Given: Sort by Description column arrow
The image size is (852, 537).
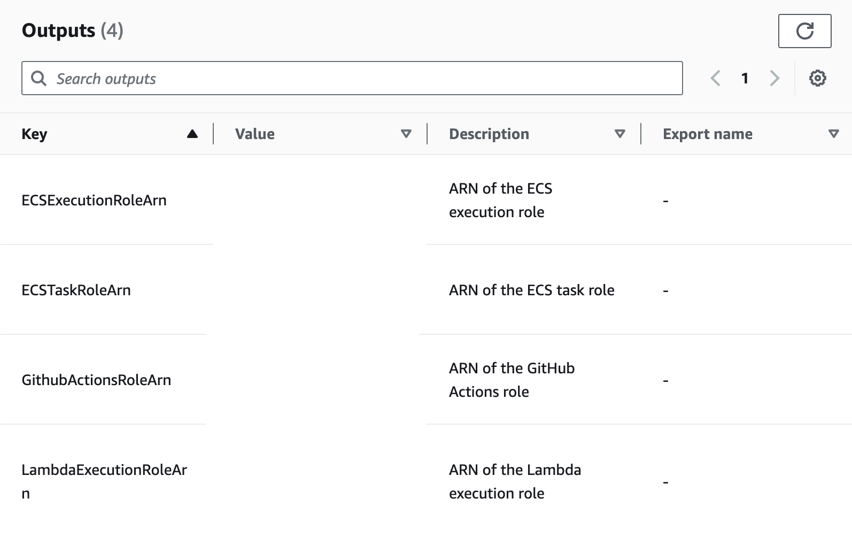Looking at the screenshot, I should click(x=620, y=134).
